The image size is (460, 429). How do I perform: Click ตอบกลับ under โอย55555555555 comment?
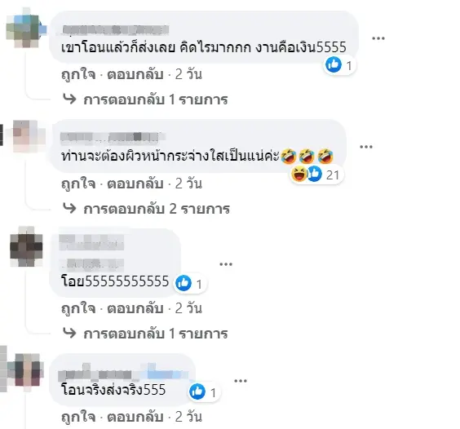coord(135,308)
